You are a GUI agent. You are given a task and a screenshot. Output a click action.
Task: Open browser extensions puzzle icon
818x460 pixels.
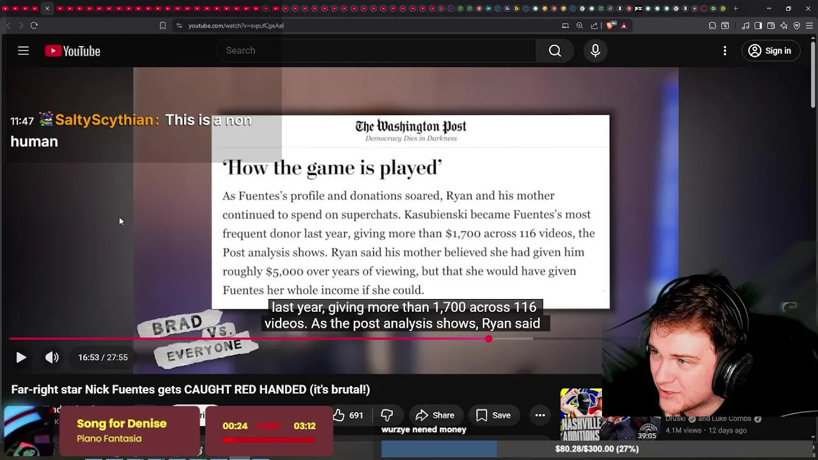click(713, 26)
